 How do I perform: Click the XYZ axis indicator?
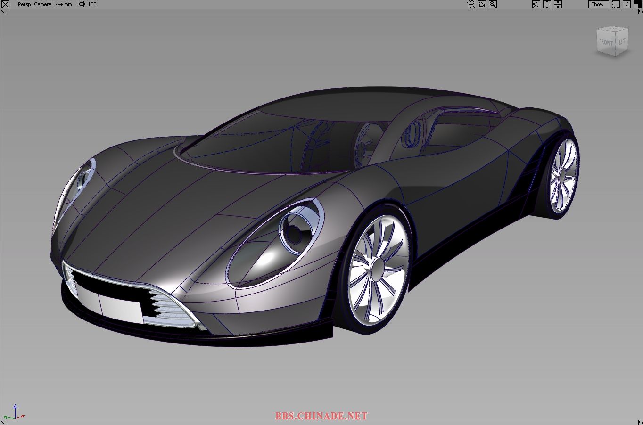pyautogui.click(x=13, y=412)
